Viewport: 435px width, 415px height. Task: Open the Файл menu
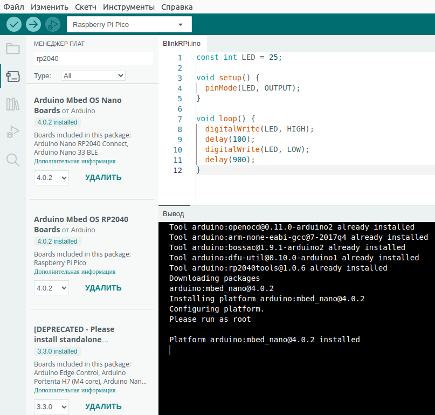pos(13,7)
